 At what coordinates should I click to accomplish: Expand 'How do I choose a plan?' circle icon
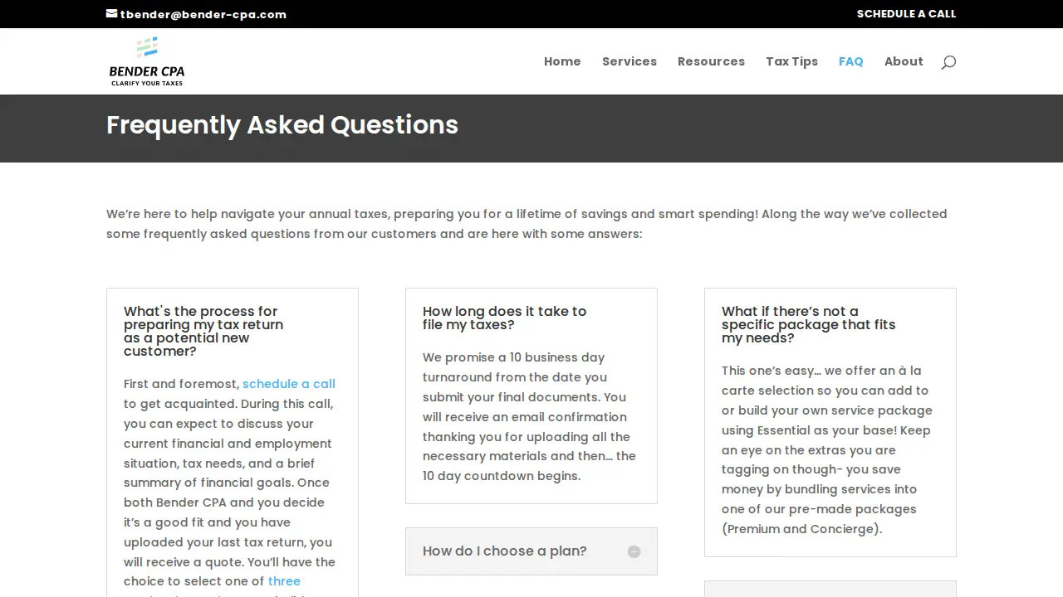click(634, 552)
